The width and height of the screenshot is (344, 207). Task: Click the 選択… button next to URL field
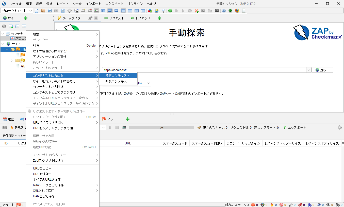point(322,70)
